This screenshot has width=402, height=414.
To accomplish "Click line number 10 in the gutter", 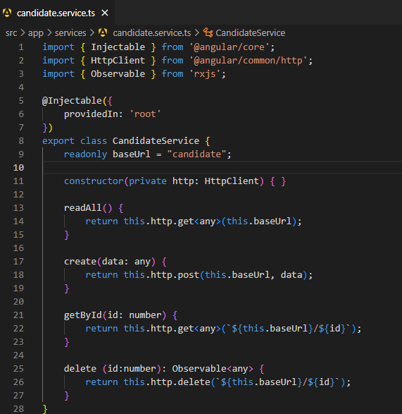I will [18, 168].
